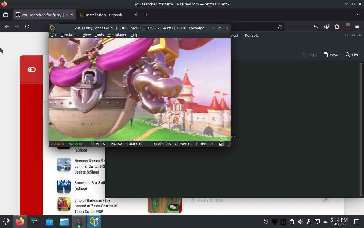The image size is (364, 228).
Task: Open shield icon in system tray
Action: (x=275, y=222)
